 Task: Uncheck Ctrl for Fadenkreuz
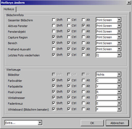[69, 103]
